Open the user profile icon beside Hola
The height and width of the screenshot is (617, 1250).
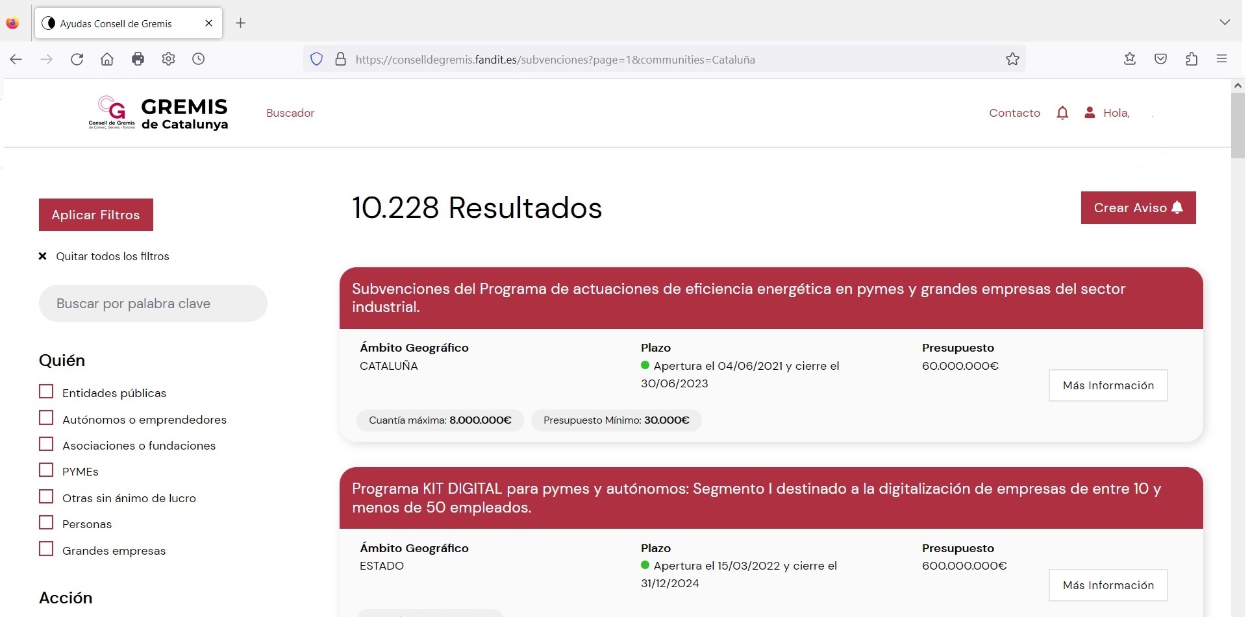click(1090, 113)
